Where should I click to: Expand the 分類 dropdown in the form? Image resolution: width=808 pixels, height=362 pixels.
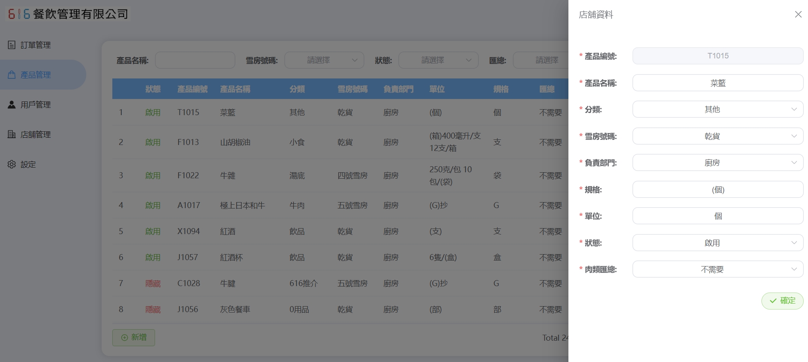click(717, 110)
